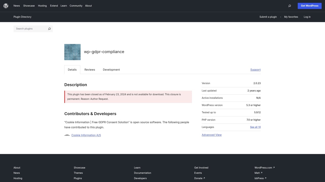Switch to the Reviews tab
This screenshot has height=182, width=325.
[x=89, y=70]
